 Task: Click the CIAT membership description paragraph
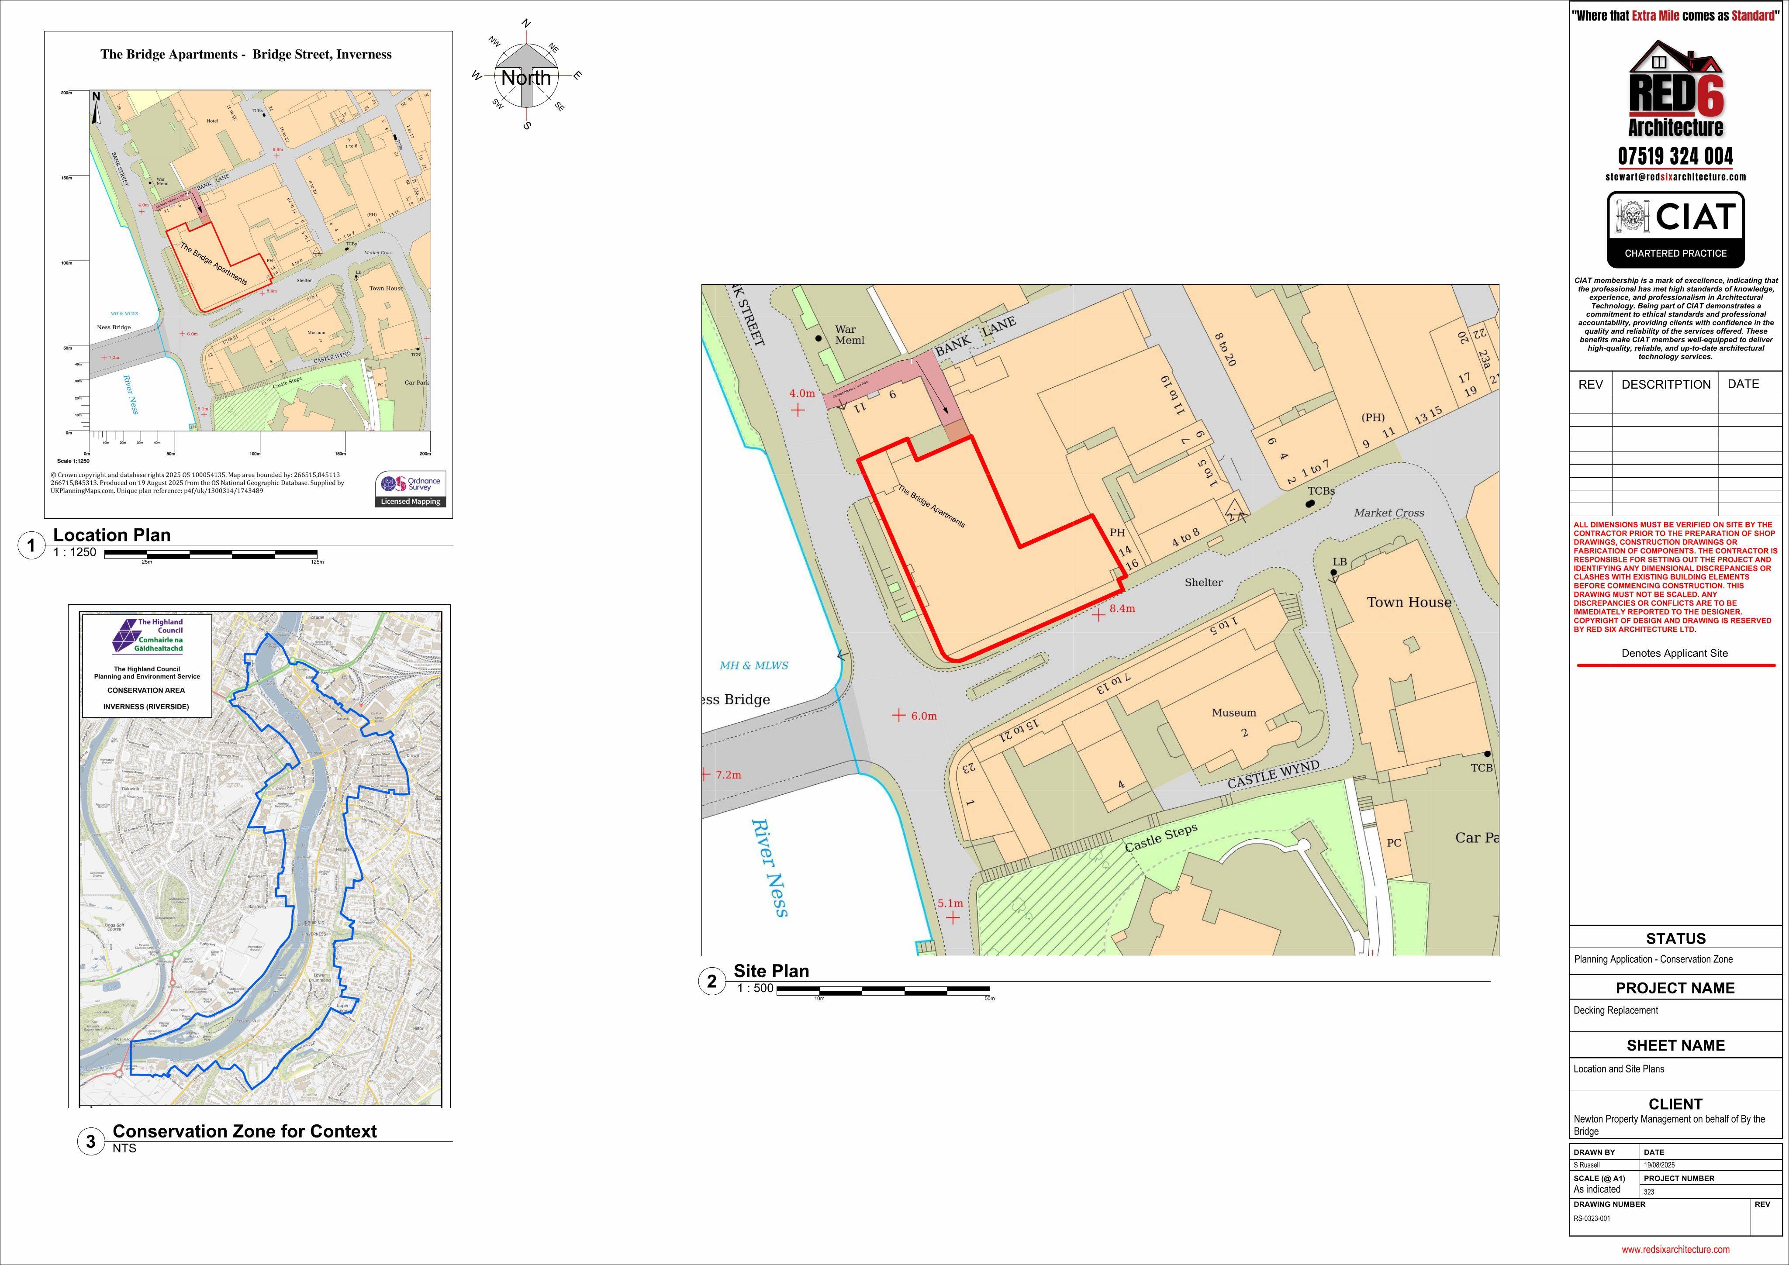click(1676, 319)
